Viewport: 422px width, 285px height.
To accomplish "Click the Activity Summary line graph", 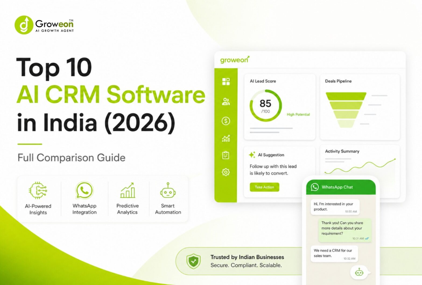I will [x=360, y=166].
